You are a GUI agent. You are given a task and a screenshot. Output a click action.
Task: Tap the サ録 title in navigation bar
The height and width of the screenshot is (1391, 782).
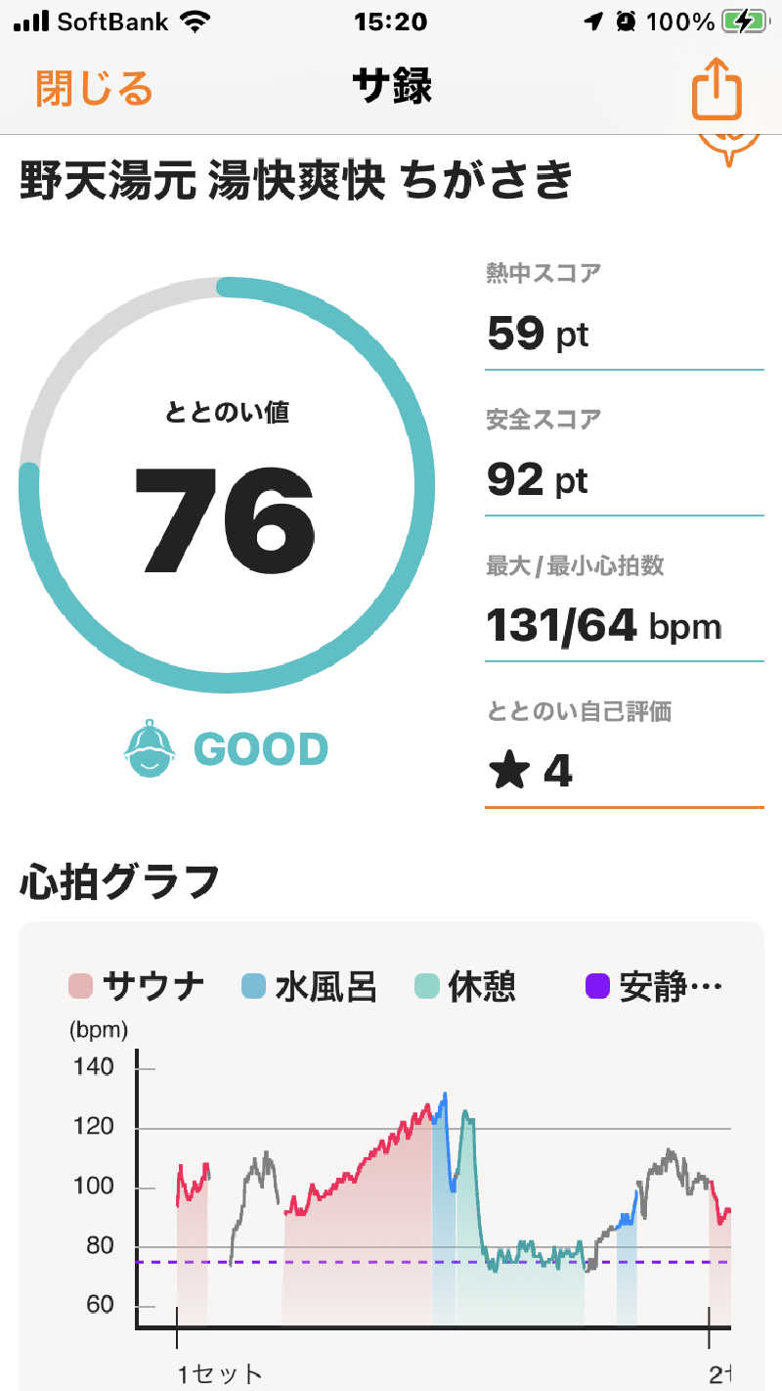point(392,87)
